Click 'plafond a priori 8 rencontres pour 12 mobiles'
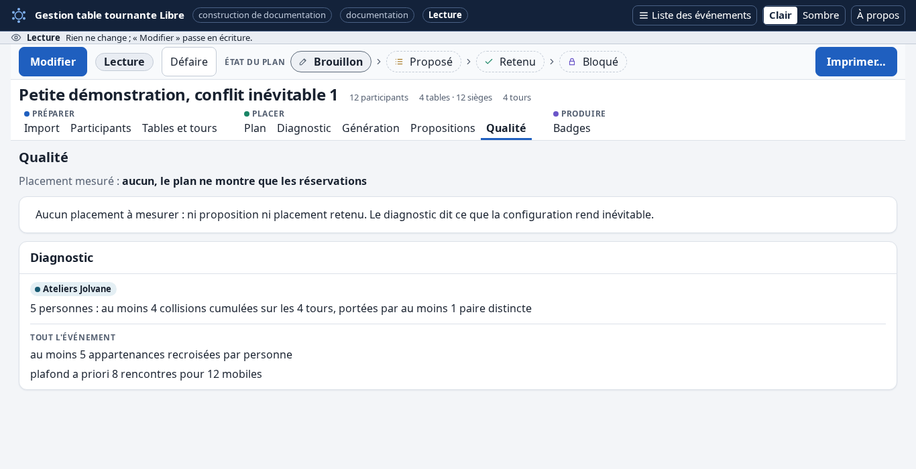Image resolution: width=916 pixels, height=469 pixels. (146, 374)
